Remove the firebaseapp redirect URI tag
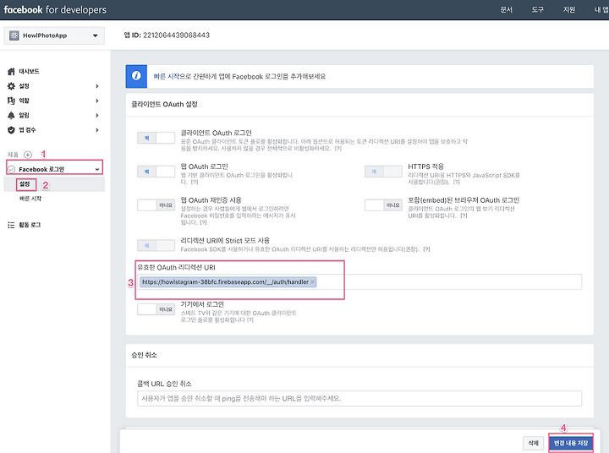Screen dimensions: 609x453 tap(312, 281)
